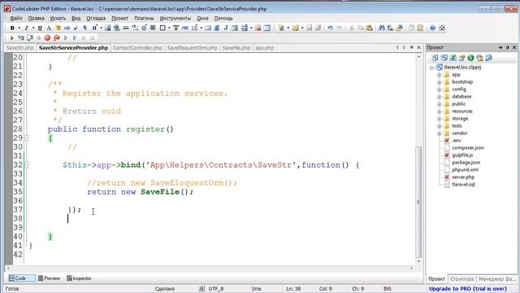
Task: Switch to SaveStr.php tab
Action: (x=19, y=48)
